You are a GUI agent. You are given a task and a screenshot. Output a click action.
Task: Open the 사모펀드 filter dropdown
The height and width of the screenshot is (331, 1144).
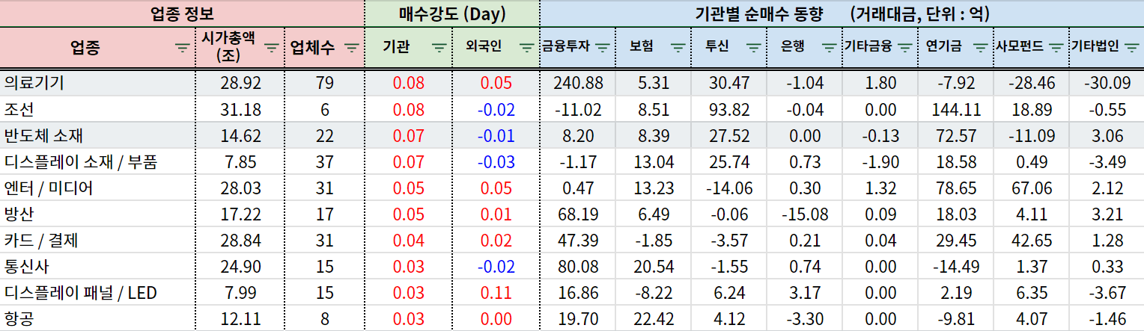(x=1056, y=47)
